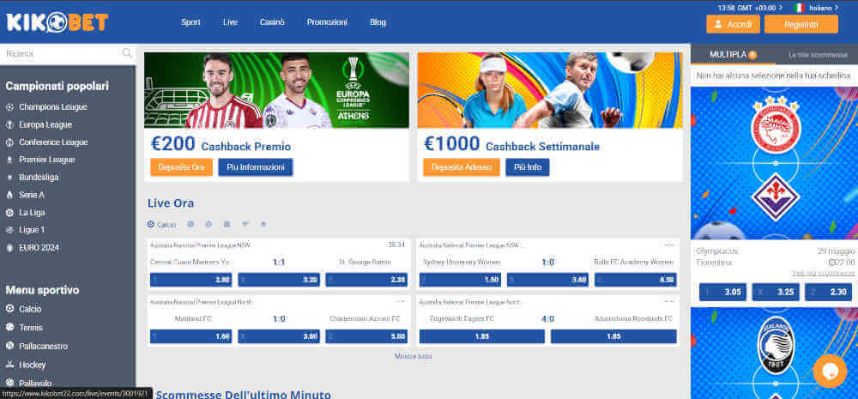Click the Champions League icon in sidebar
858x399 pixels.
[9, 107]
